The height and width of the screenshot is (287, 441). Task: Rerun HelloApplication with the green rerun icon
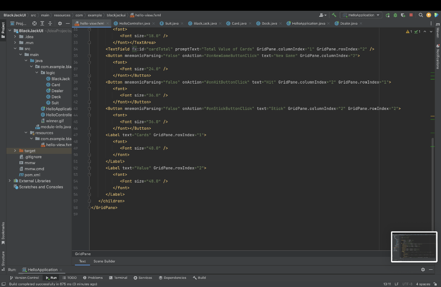click(388, 15)
